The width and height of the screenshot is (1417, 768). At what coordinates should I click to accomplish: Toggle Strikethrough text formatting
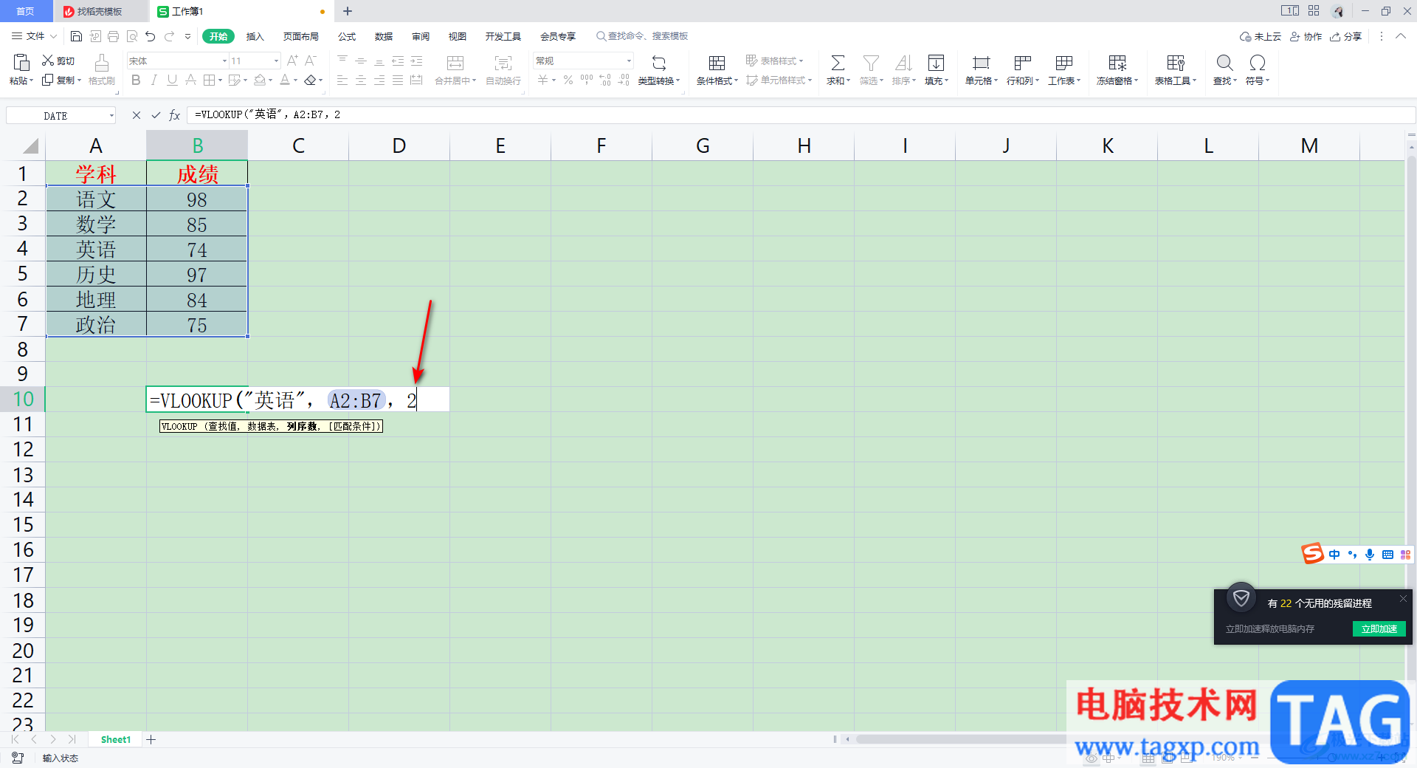click(x=190, y=80)
